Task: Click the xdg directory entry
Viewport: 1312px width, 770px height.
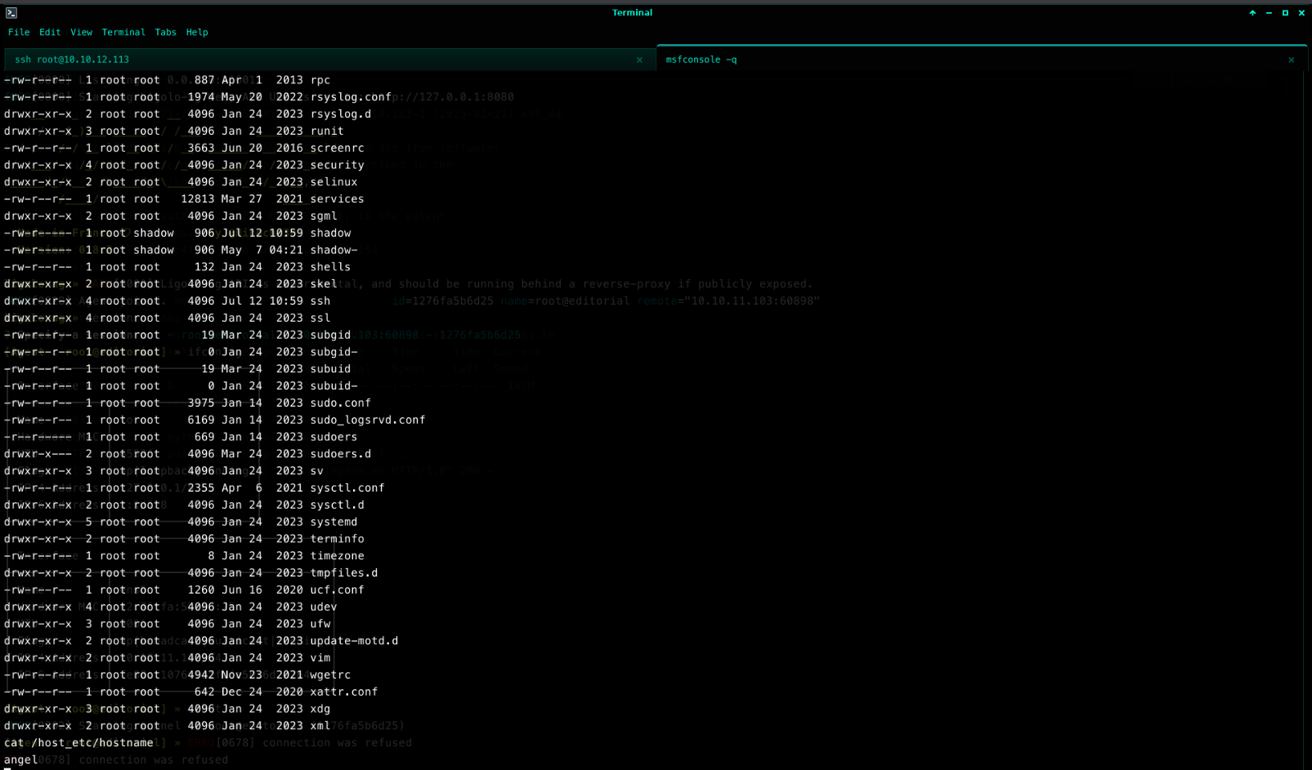Action: point(320,710)
